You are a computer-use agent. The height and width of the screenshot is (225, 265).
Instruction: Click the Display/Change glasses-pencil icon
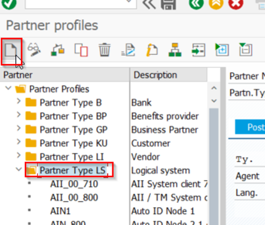[x=34, y=49]
